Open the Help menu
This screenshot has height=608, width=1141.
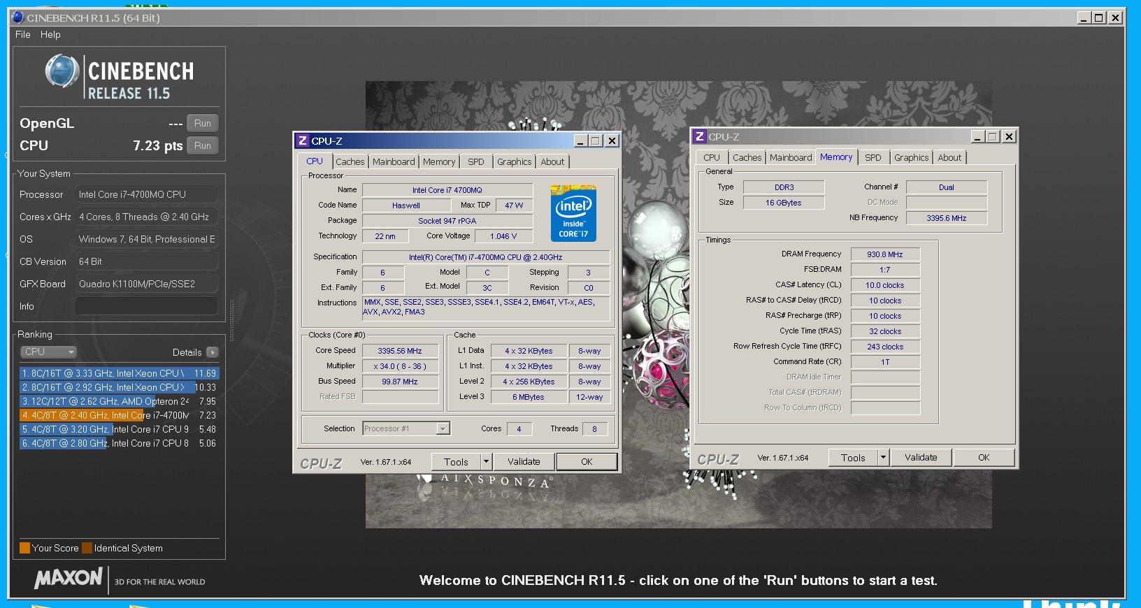[x=50, y=34]
